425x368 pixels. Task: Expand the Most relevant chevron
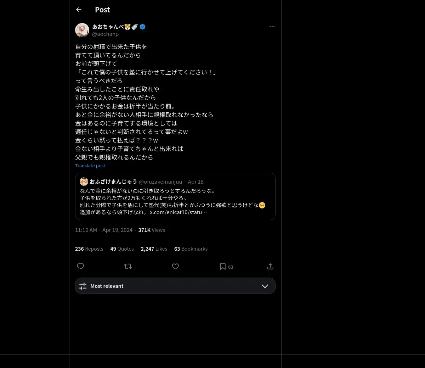265,286
